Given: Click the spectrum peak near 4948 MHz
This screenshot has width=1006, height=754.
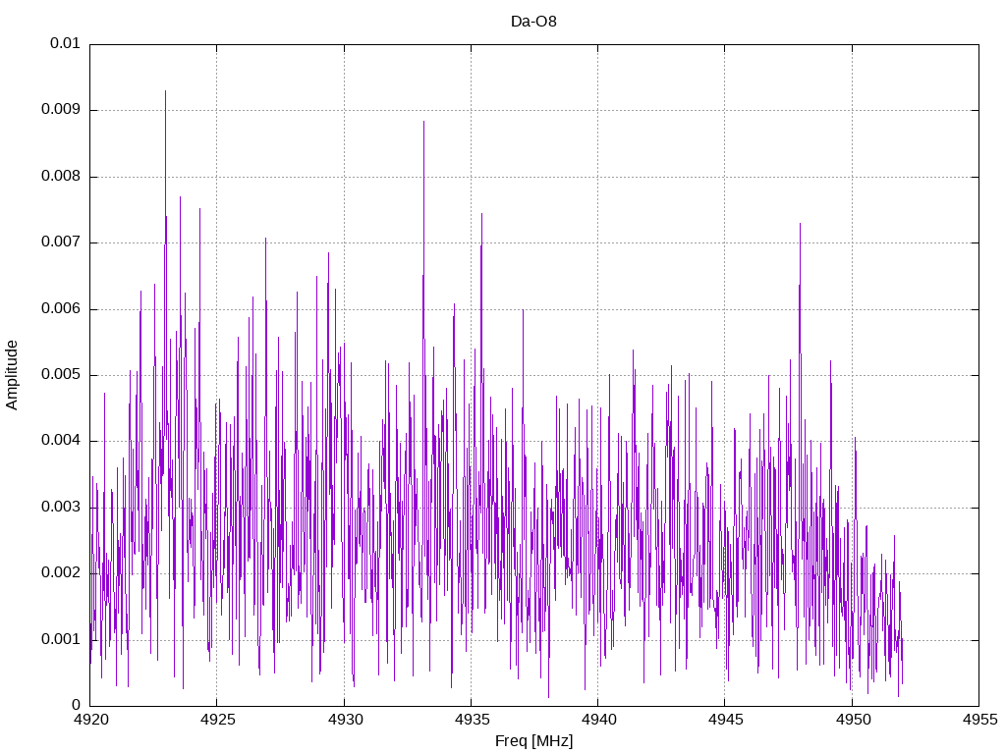Looking at the screenshot, I should point(800,225).
